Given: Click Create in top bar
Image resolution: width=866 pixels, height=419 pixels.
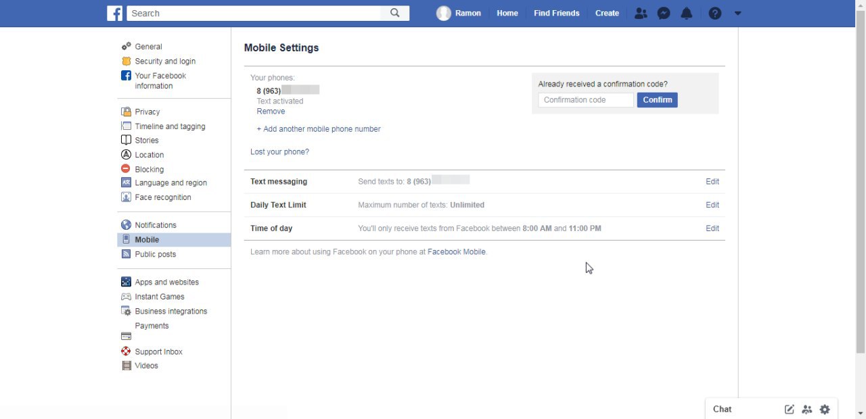Looking at the screenshot, I should click(607, 14).
